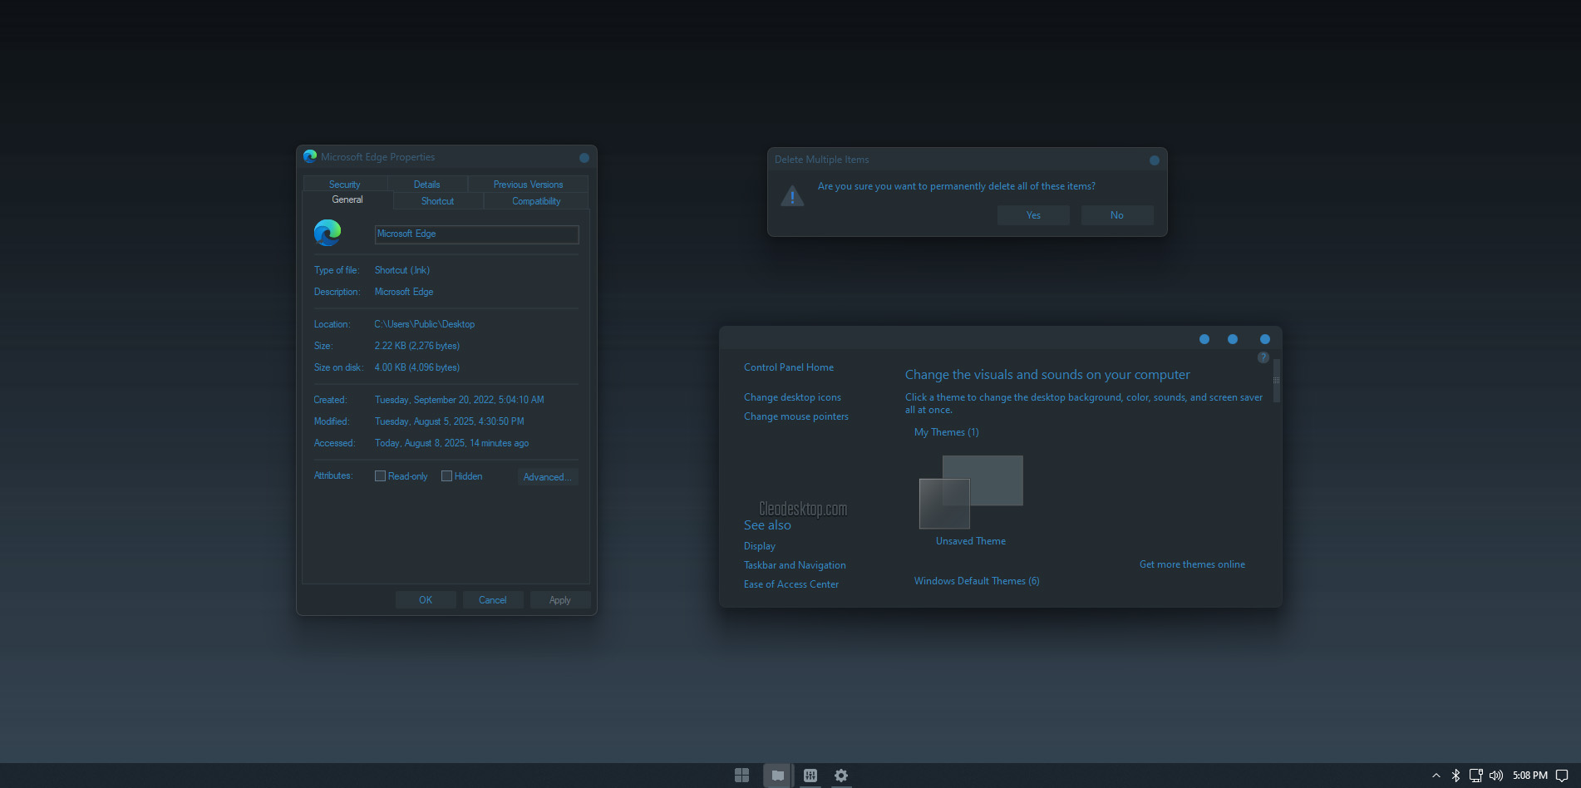Screen dimensions: 1581x788
Task: Open File Explorer from the taskbar
Action: point(777,776)
